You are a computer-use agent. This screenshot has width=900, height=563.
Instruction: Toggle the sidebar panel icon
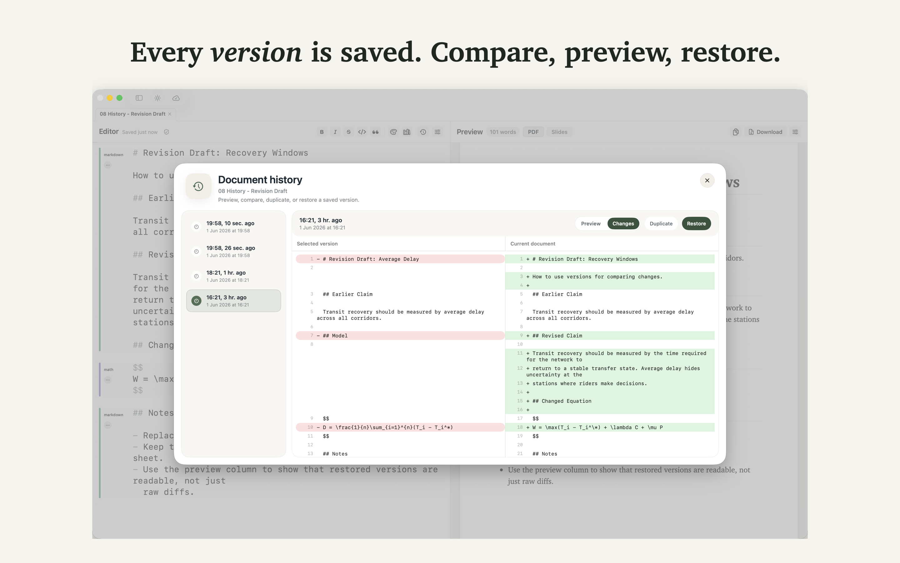(x=139, y=98)
